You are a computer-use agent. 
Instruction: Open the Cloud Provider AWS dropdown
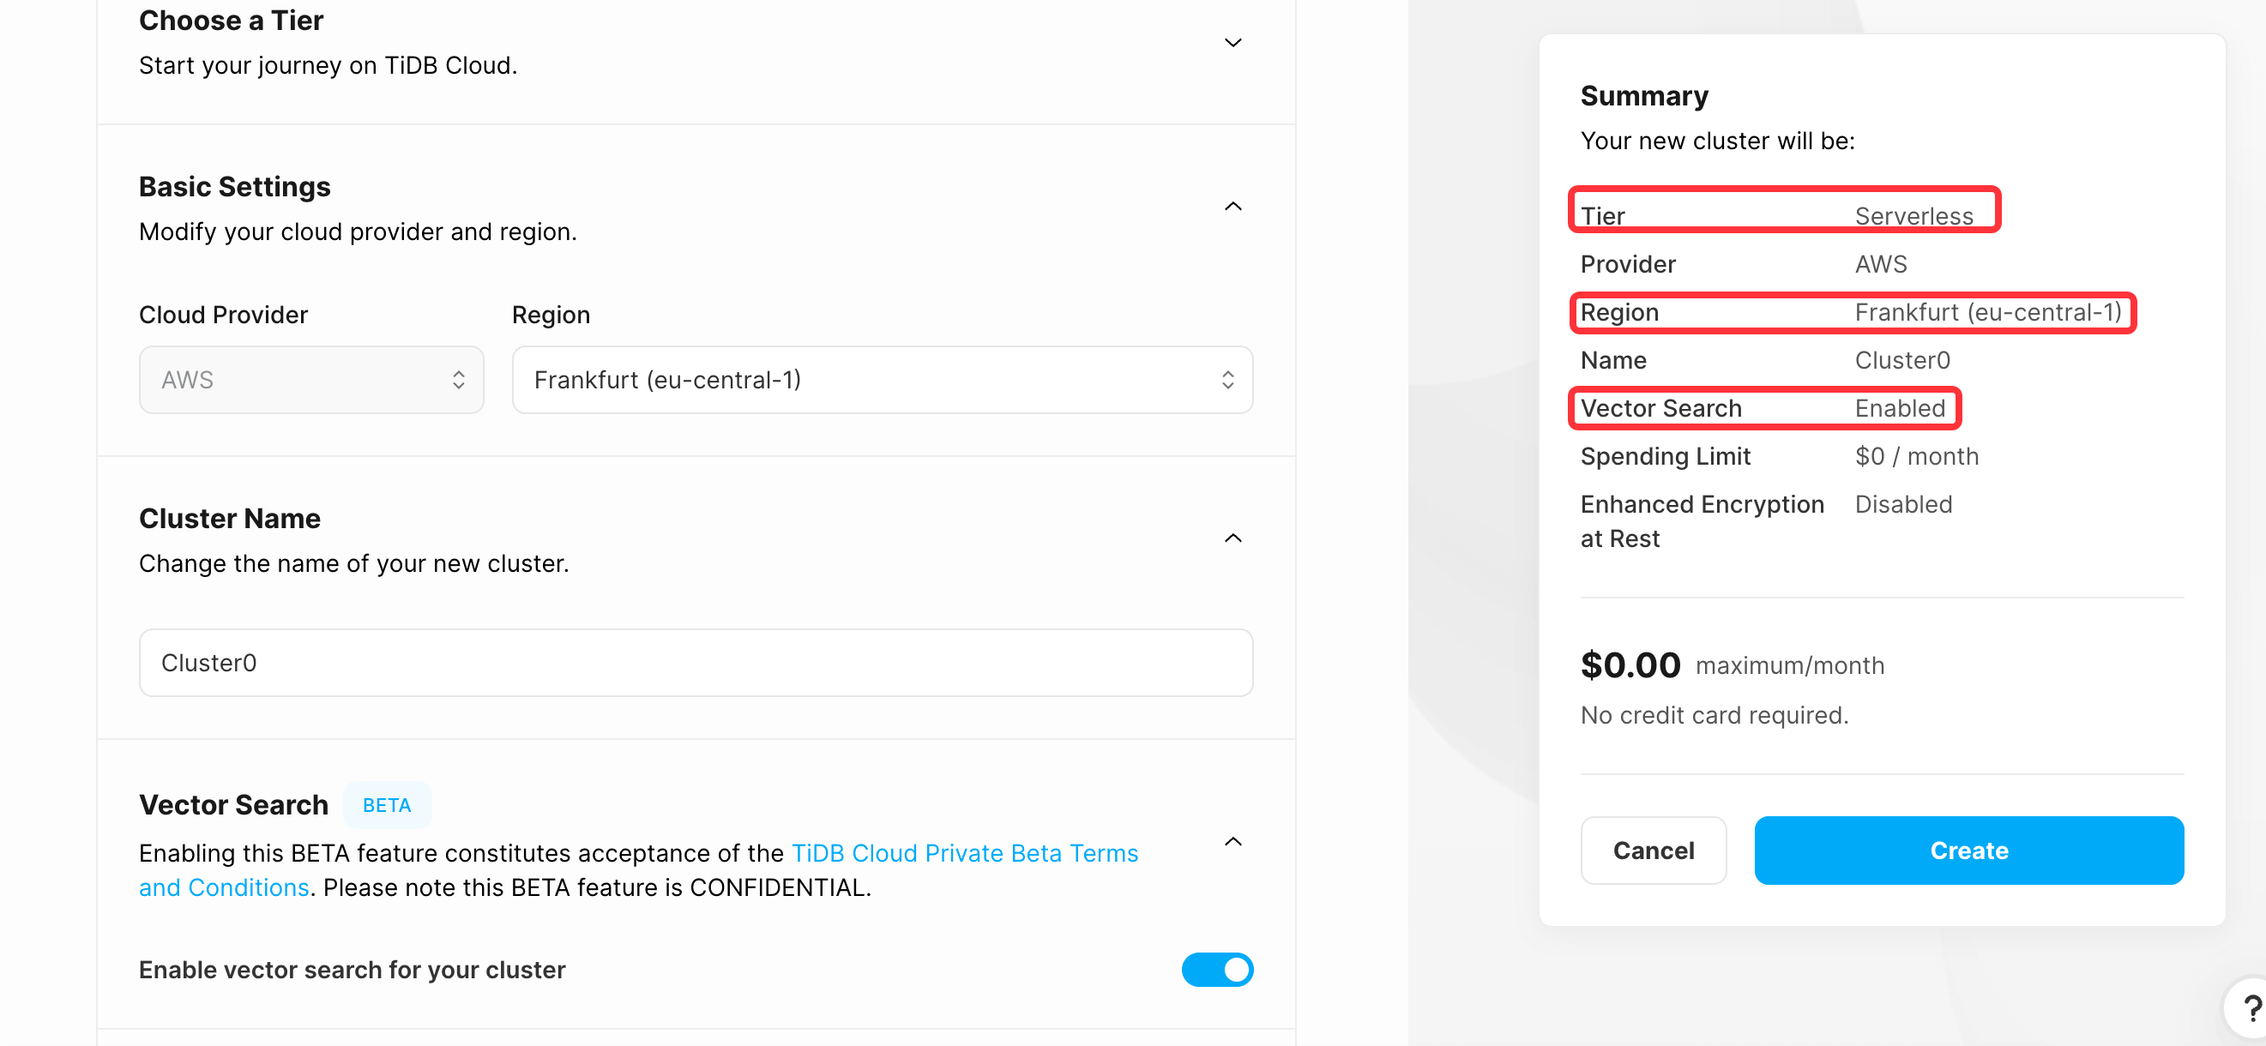(311, 380)
